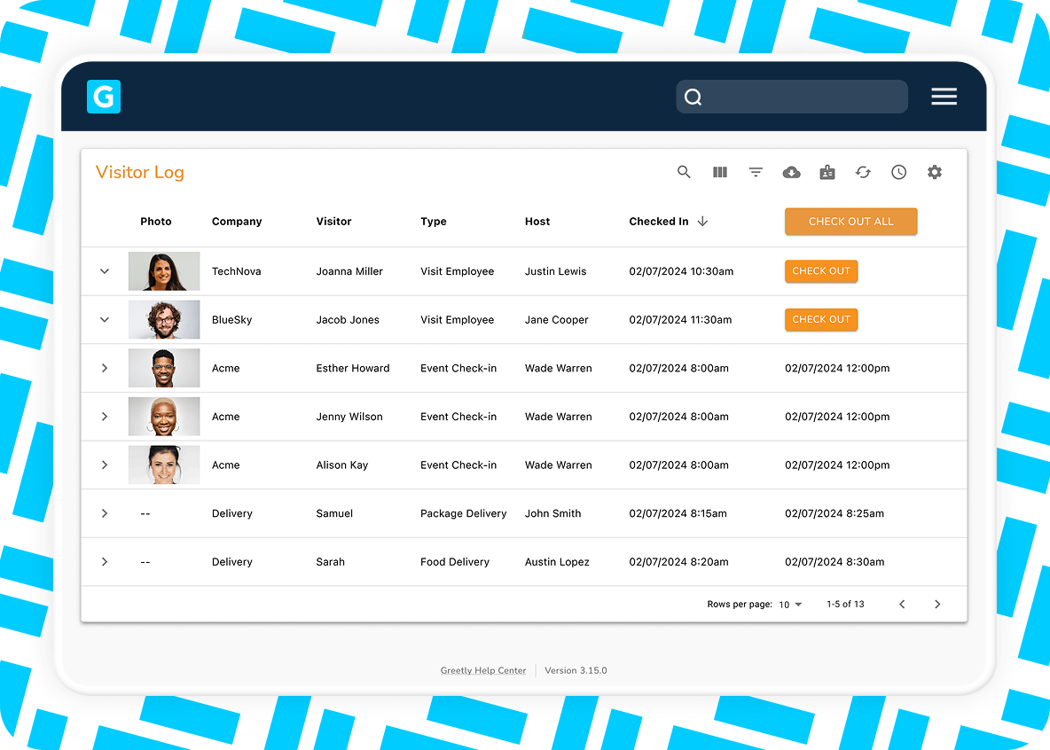Open the Greetly Help Center link

pyautogui.click(x=483, y=670)
